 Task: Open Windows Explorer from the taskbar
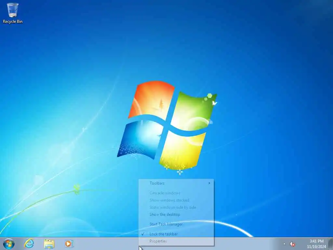tap(49, 244)
